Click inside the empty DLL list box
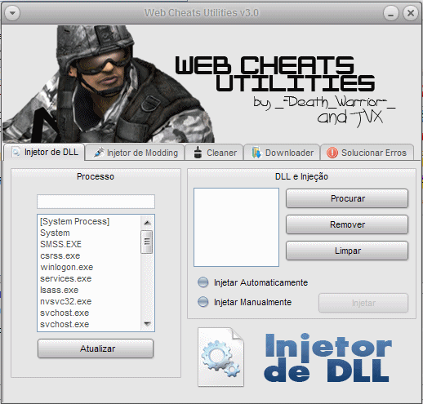The width and height of the screenshot is (423, 404). (x=236, y=227)
